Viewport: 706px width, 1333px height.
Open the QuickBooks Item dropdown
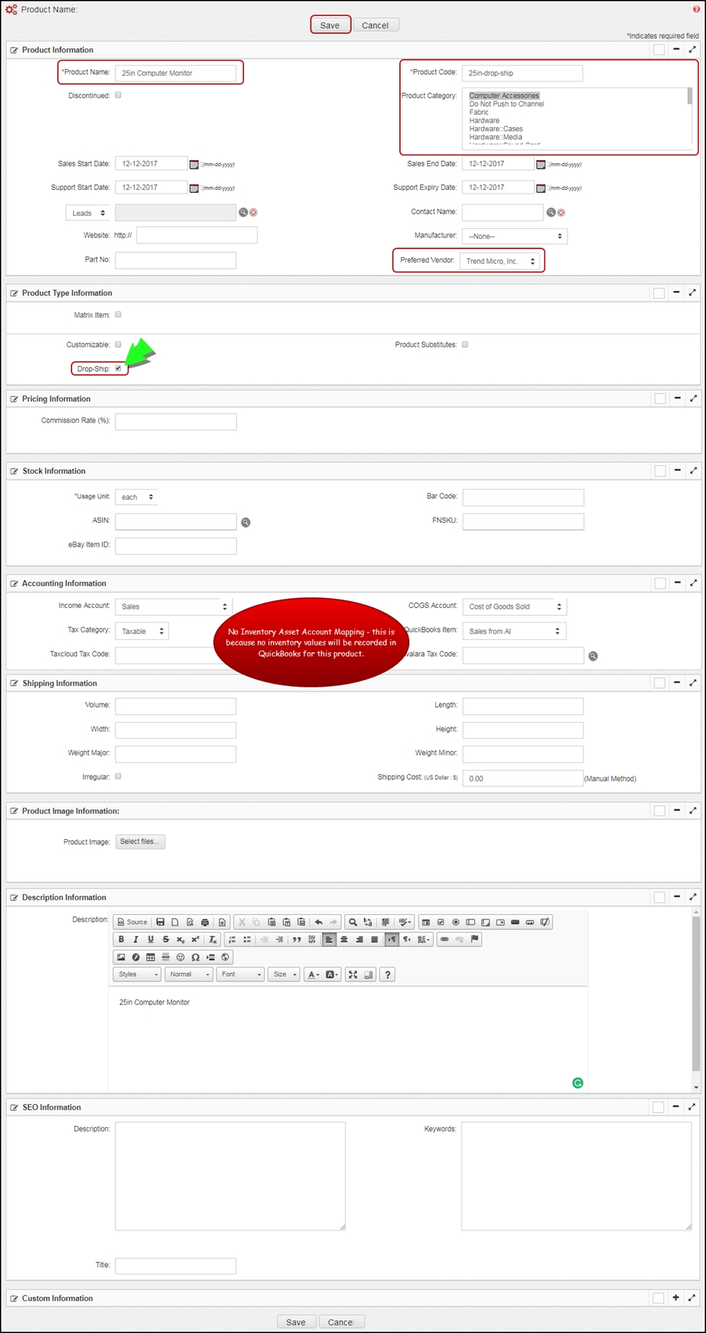tap(514, 631)
